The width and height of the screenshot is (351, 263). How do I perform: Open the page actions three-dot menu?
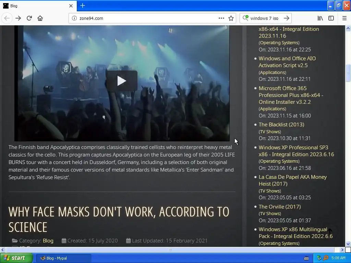pyautogui.click(x=221, y=18)
